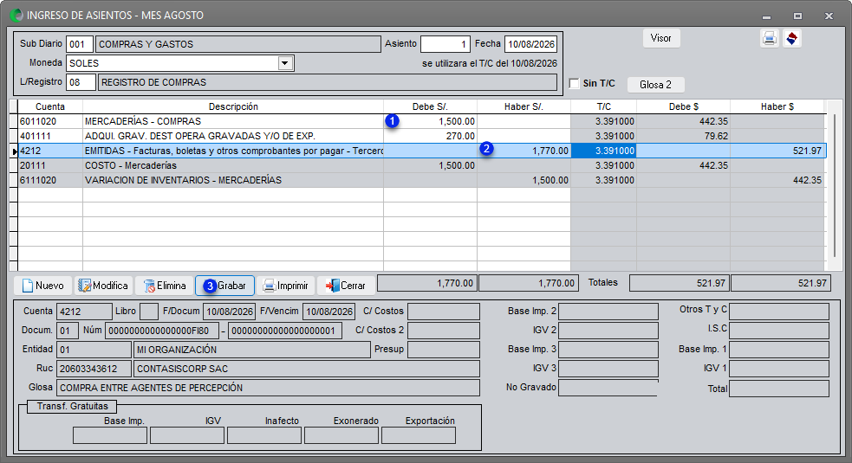Click the Haber S/. value 1,770.00 in grid
852x463 pixels.
pyautogui.click(x=524, y=151)
